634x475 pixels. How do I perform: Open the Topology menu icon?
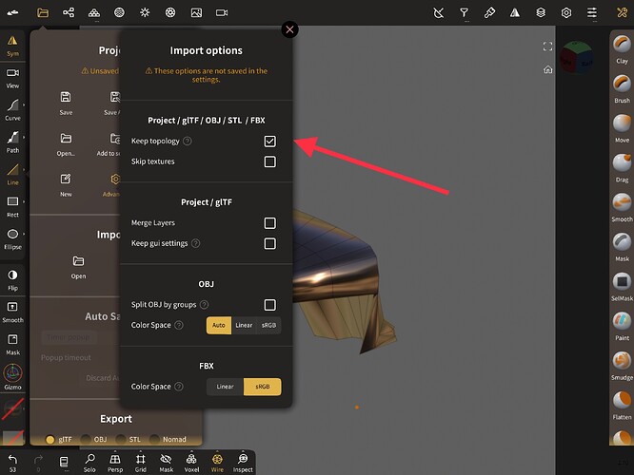click(x=94, y=13)
